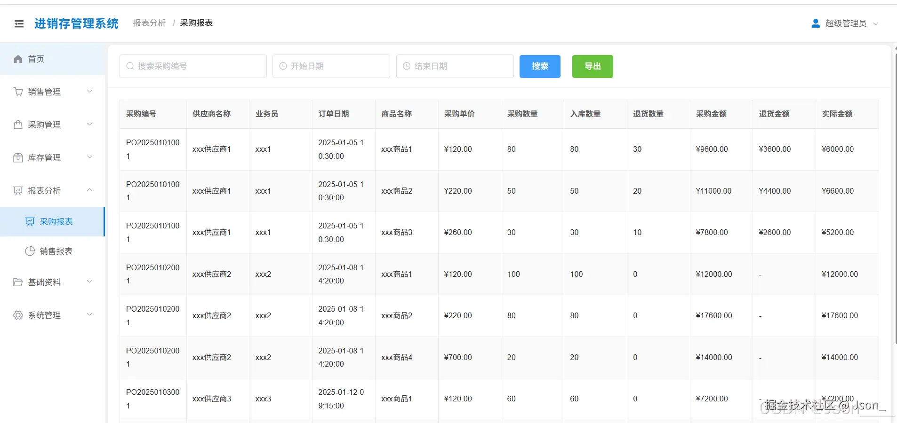Focus the 搜索采购编号 input field
This screenshot has width=897, height=423.
click(193, 66)
